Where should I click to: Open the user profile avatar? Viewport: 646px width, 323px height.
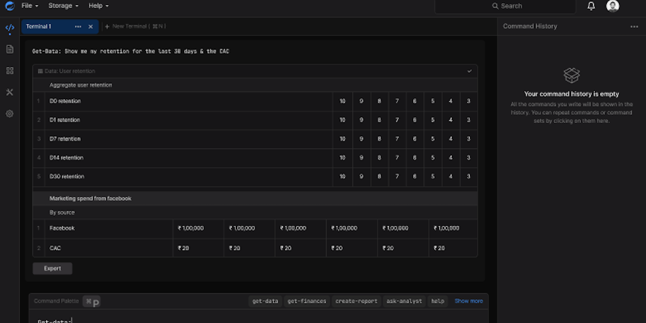(613, 6)
